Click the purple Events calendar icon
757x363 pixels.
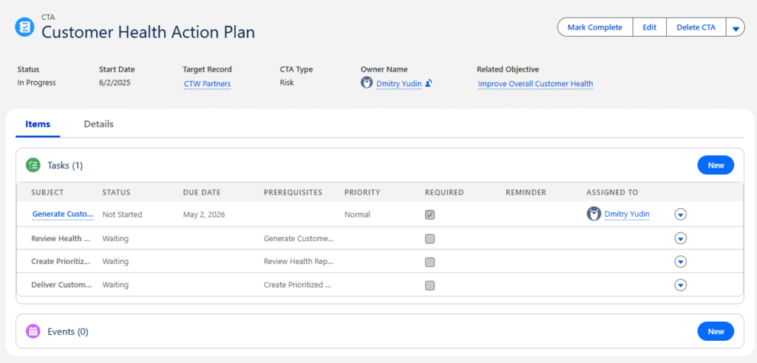click(x=33, y=331)
